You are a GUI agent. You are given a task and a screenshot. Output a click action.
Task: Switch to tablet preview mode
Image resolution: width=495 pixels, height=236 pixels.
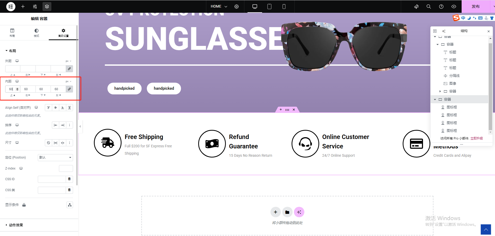[x=269, y=7]
